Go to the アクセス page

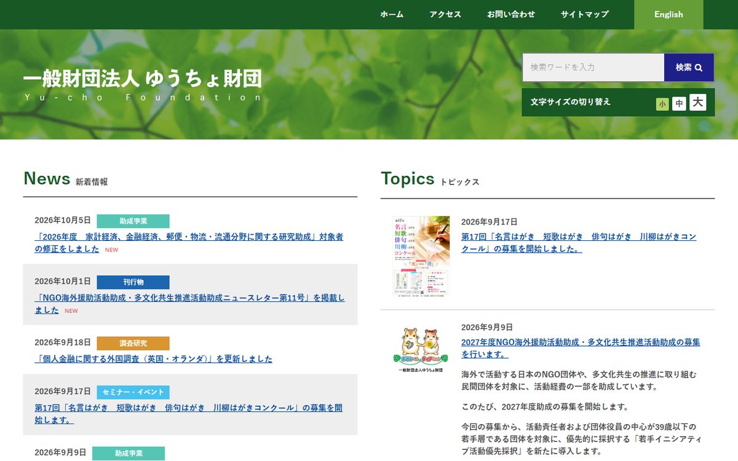click(x=445, y=14)
